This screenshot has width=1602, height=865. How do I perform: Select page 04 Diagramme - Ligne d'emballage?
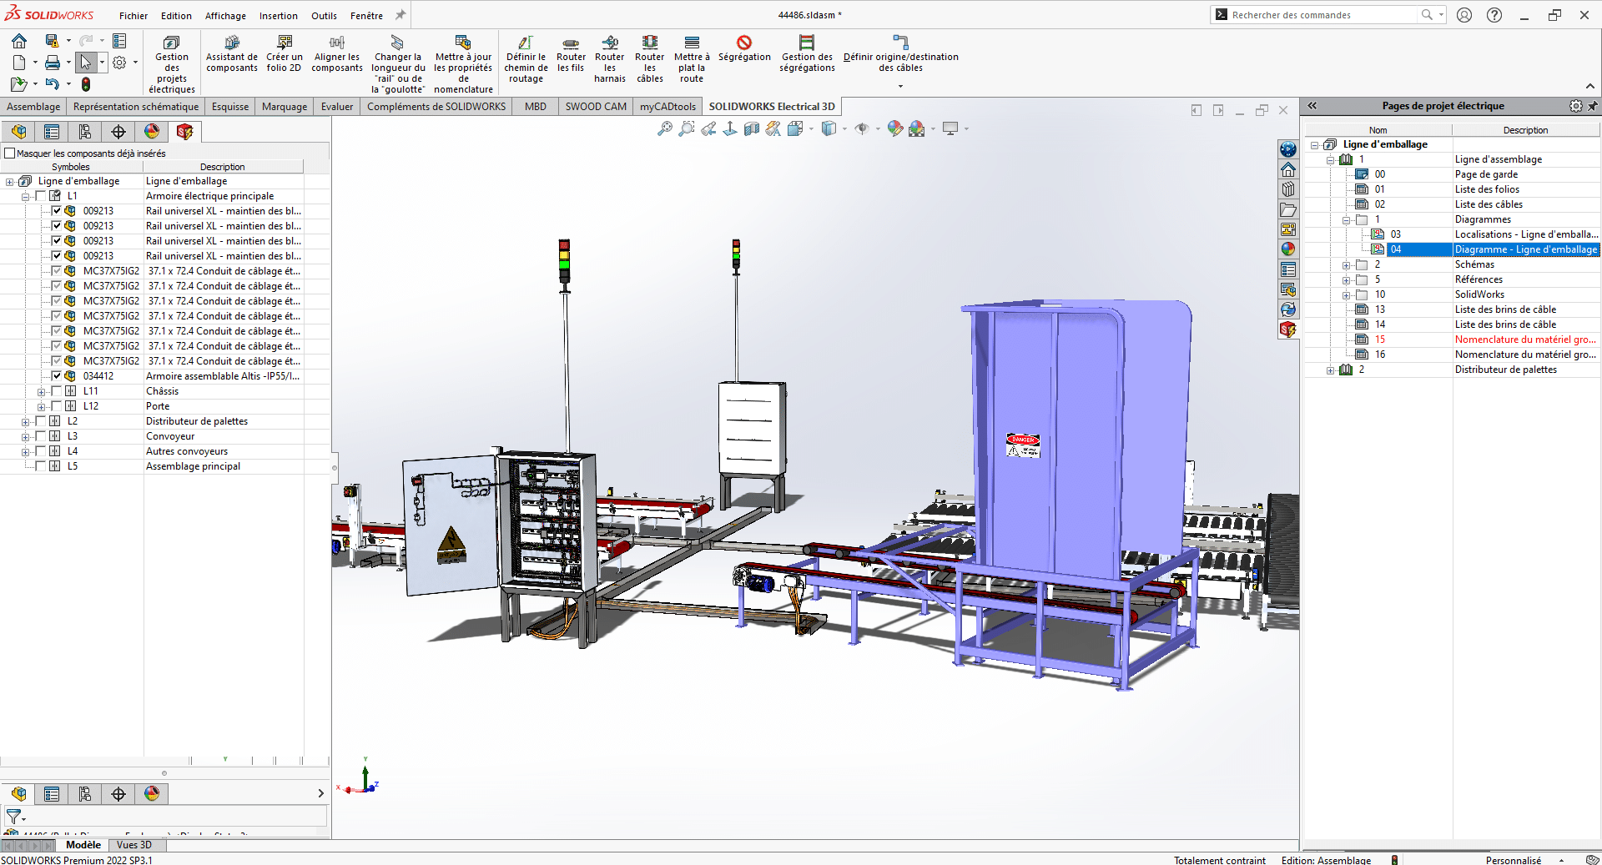(1493, 249)
